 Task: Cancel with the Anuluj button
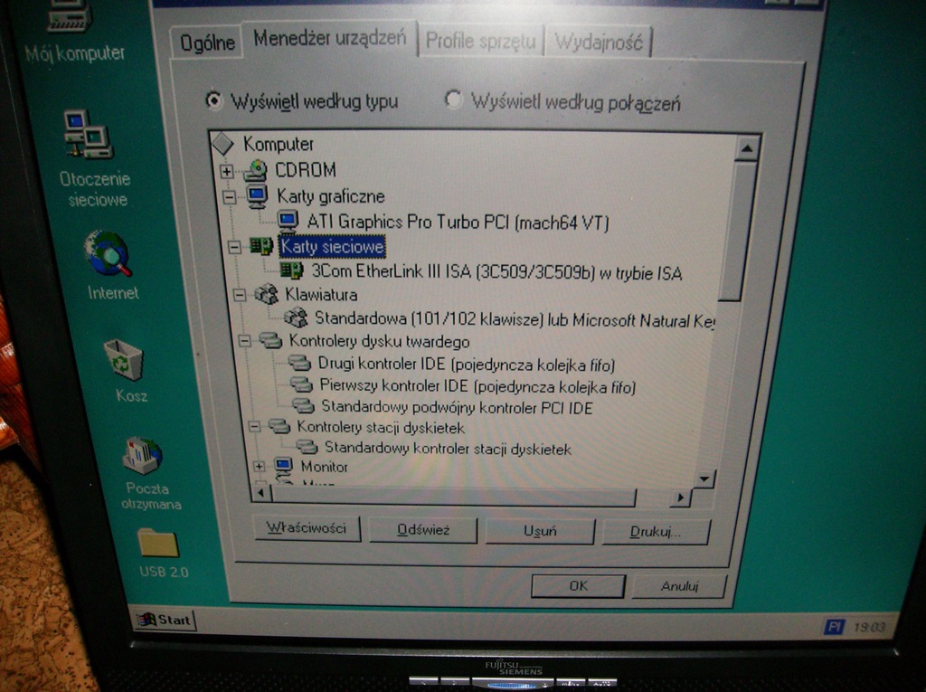coord(679,586)
